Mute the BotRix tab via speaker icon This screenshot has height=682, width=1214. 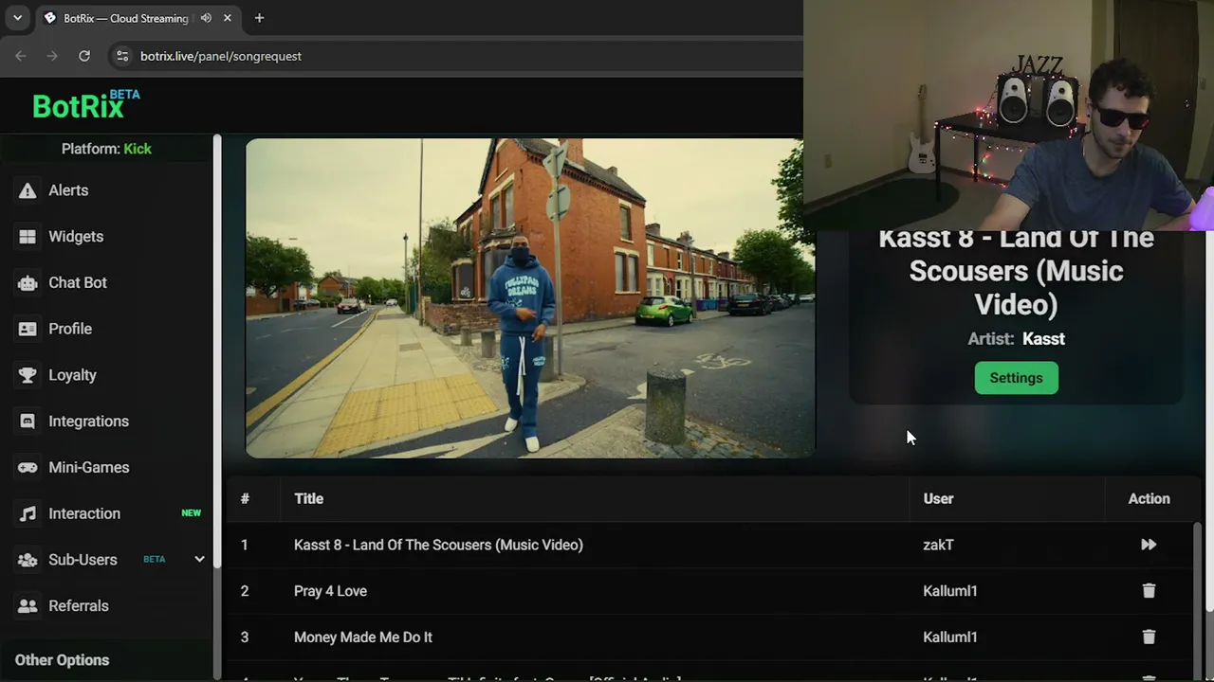pyautogui.click(x=206, y=18)
